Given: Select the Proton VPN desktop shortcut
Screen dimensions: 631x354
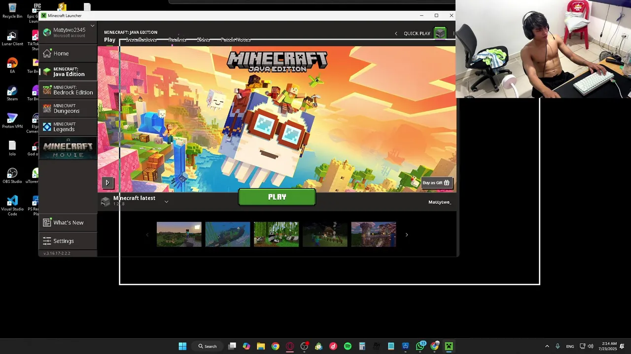Looking at the screenshot, I should (x=12, y=121).
